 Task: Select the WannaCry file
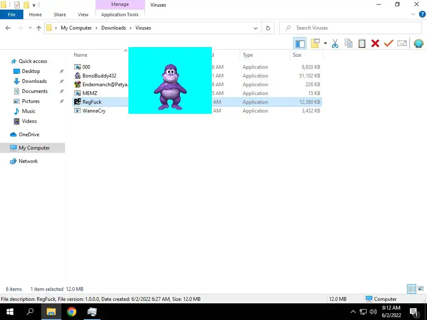(x=94, y=111)
